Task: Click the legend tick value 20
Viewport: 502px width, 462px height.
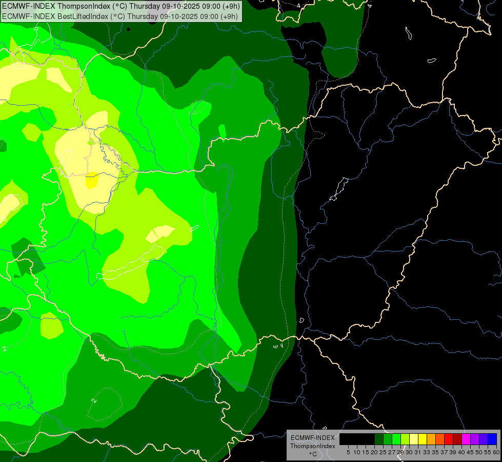Action: pyautogui.click(x=374, y=452)
